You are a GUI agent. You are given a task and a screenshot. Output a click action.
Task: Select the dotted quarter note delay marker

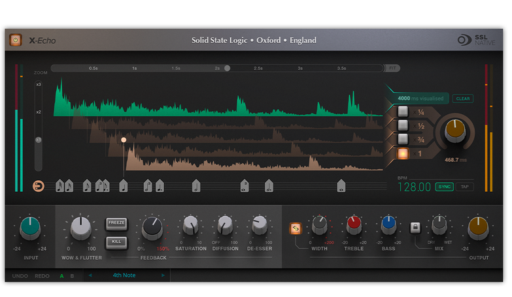[x=160, y=186]
